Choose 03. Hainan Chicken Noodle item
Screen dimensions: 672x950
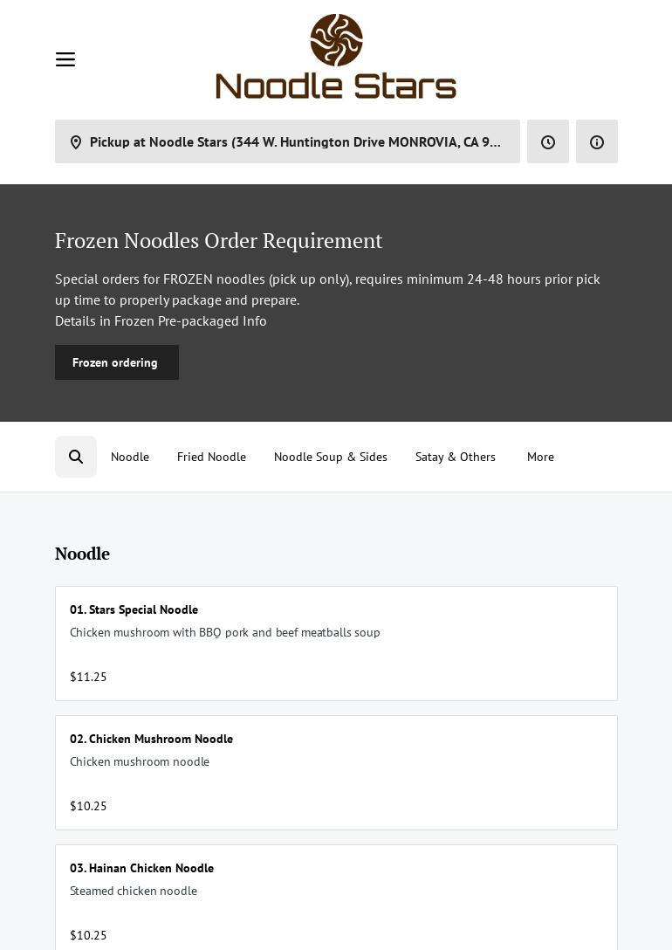pyautogui.click(x=141, y=868)
